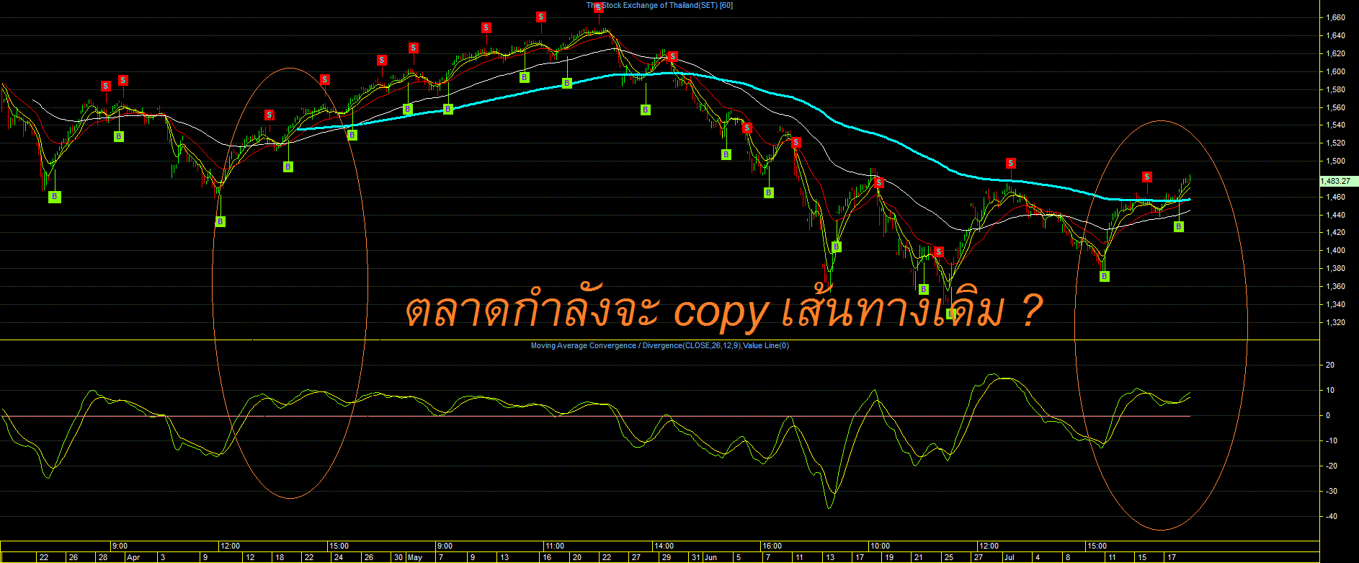This screenshot has width=1359, height=563.
Task: Click the May month label on date axis
Action: click(415, 557)
